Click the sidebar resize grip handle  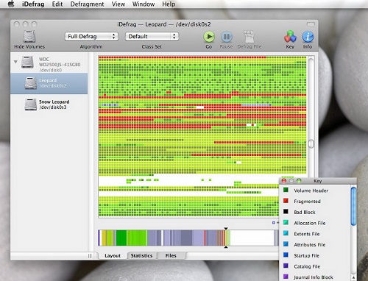(x=90, y=256)
